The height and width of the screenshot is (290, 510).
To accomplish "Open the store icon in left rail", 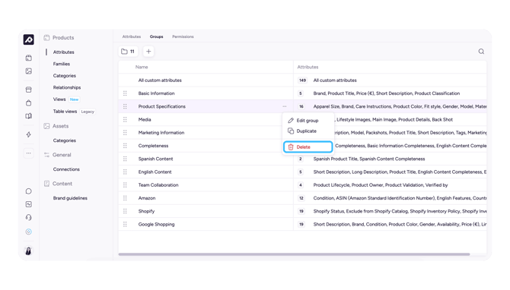I will (x=29, y=90).
